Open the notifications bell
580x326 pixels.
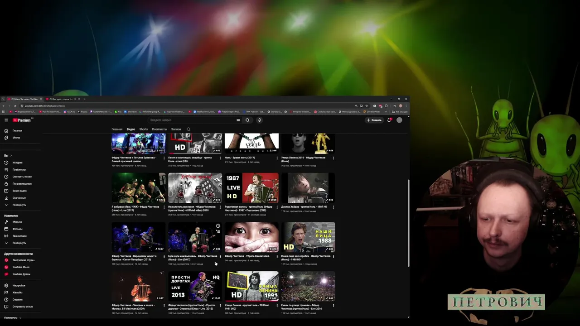pos(389,120)
